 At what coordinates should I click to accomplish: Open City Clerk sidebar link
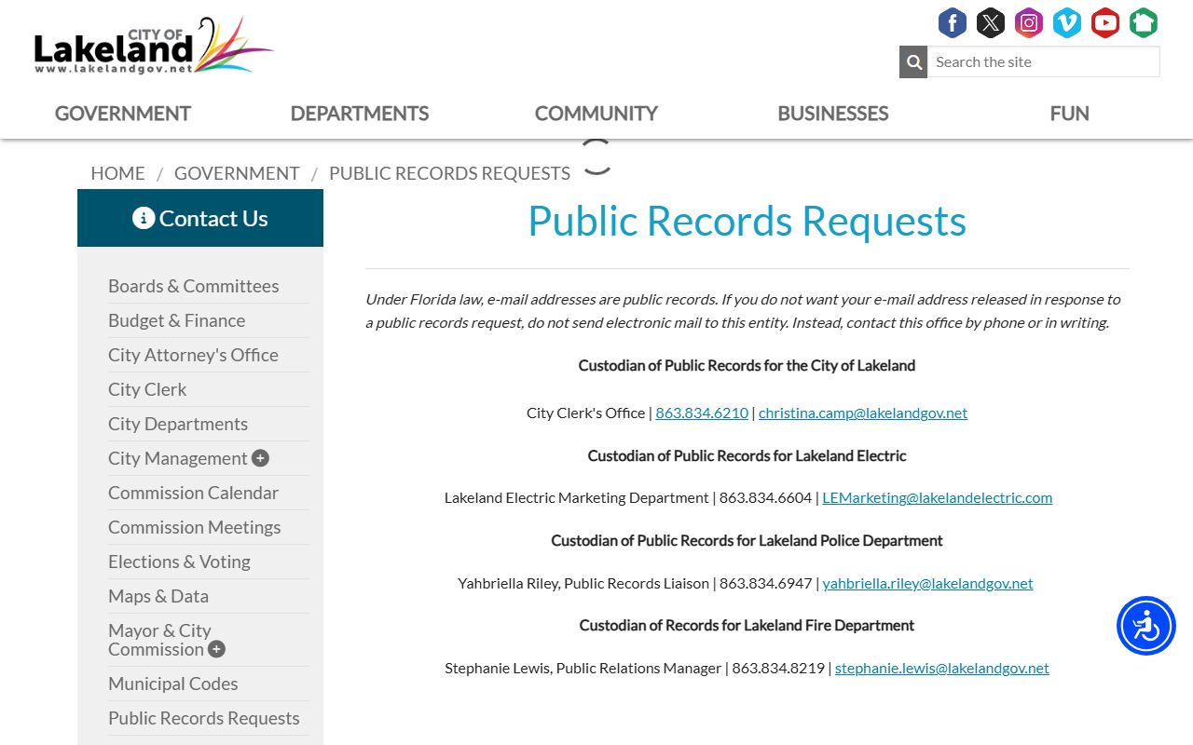pos(147,389)
